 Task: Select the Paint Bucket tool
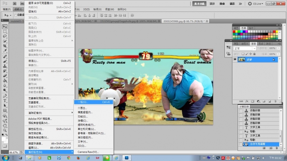[x=5, y=80]
